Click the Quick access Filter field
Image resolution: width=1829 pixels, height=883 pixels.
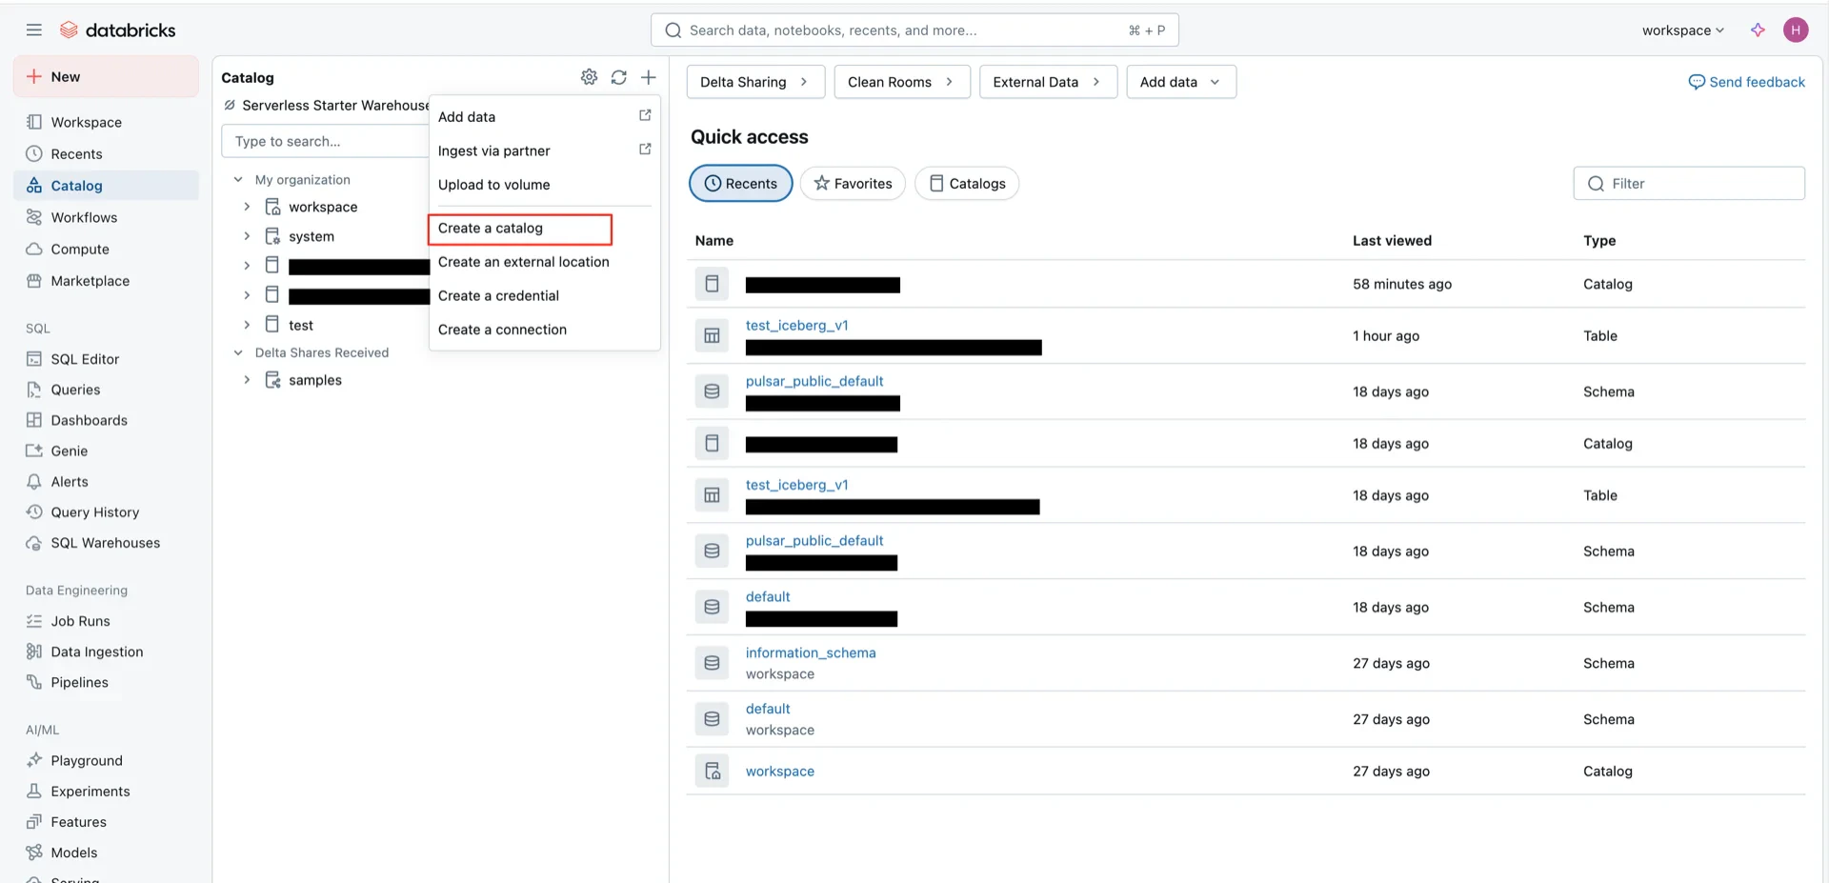tap(1689, 184)
